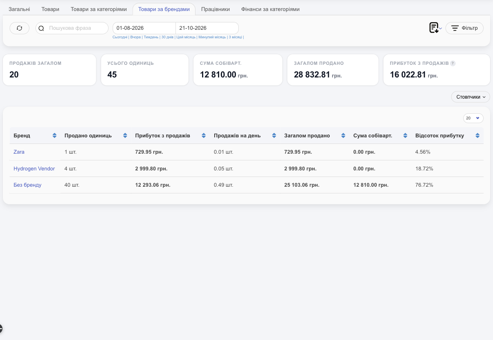493x340 pixels.
Task: Click the Цей місяць shortcut link
Action: coord(186,37)
